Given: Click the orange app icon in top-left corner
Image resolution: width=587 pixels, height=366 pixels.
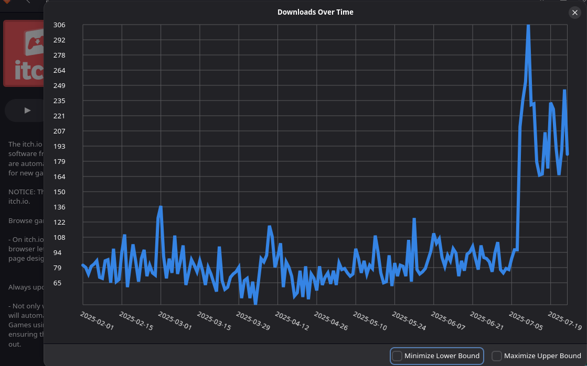Looking at the screenshot, I should pos(6,2).
